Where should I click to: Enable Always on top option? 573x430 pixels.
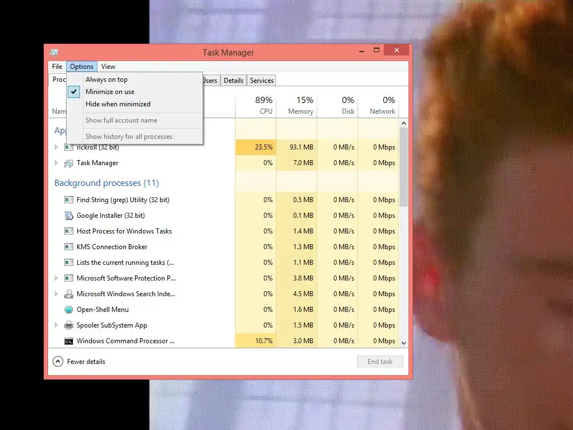pyautogui.click(x=135, y=80)
